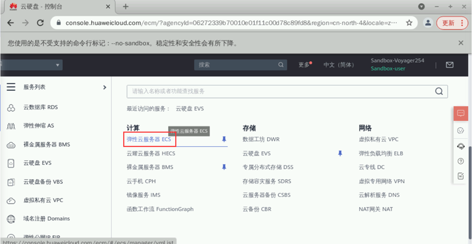Open 云手机 CPH link
472x244 pixels.
(141, 181)
